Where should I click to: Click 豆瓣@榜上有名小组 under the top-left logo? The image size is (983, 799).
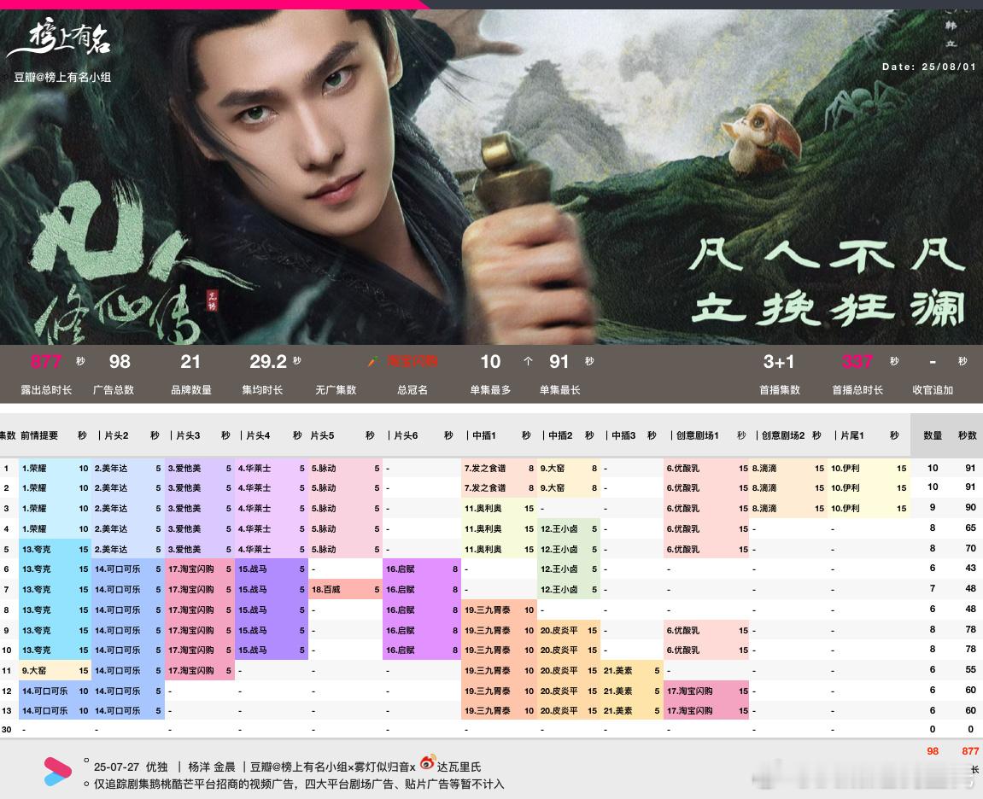point(62,77)
